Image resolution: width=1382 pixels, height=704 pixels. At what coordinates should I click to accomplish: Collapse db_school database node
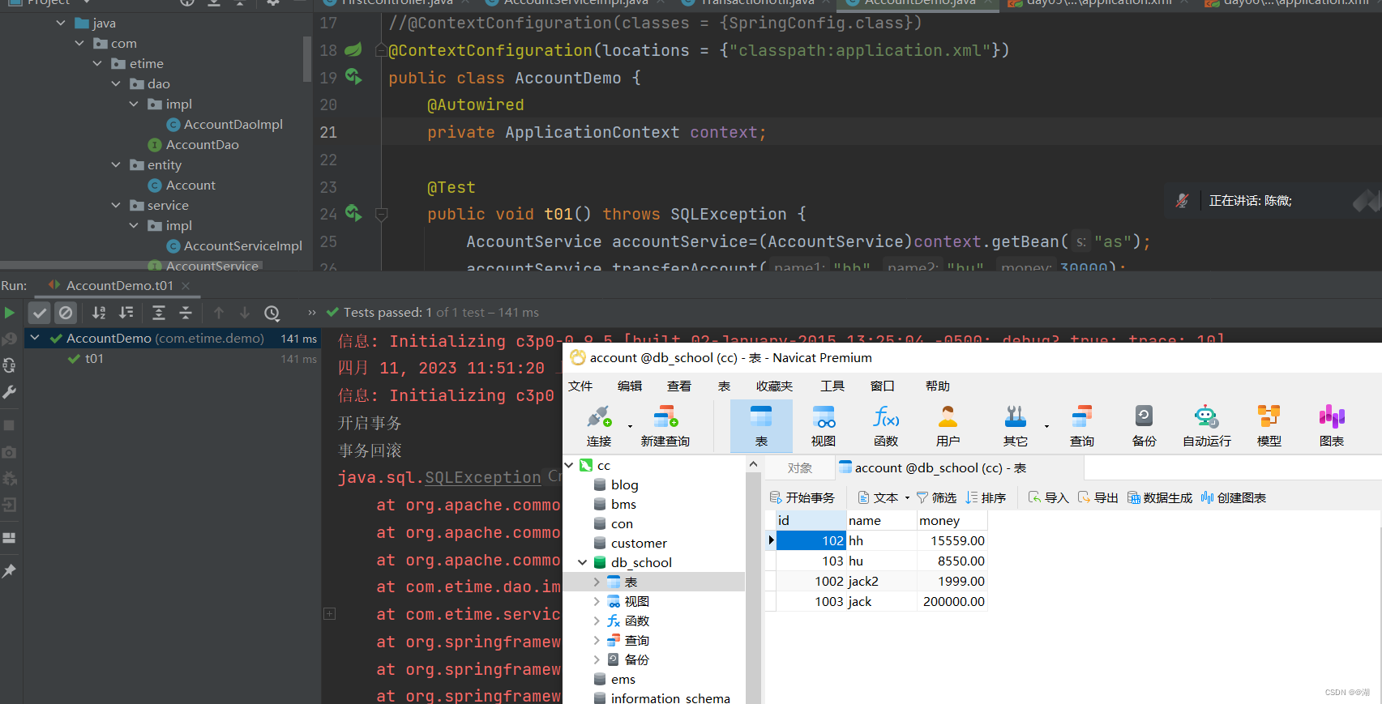(x=582, y=562)
